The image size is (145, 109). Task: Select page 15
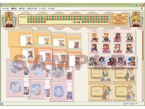[x=66, y=17]
